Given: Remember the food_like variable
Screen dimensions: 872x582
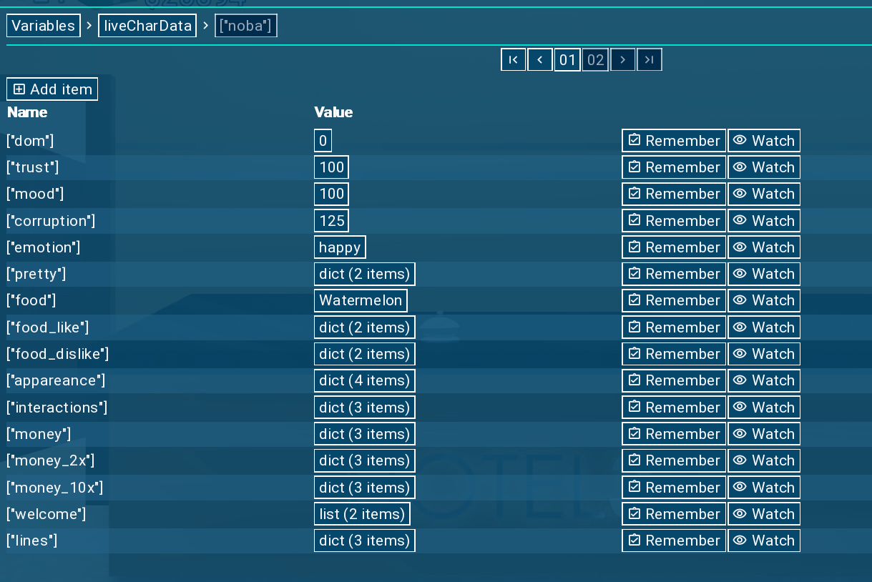Looking at the screenshot, I should [x=674, y=327].
